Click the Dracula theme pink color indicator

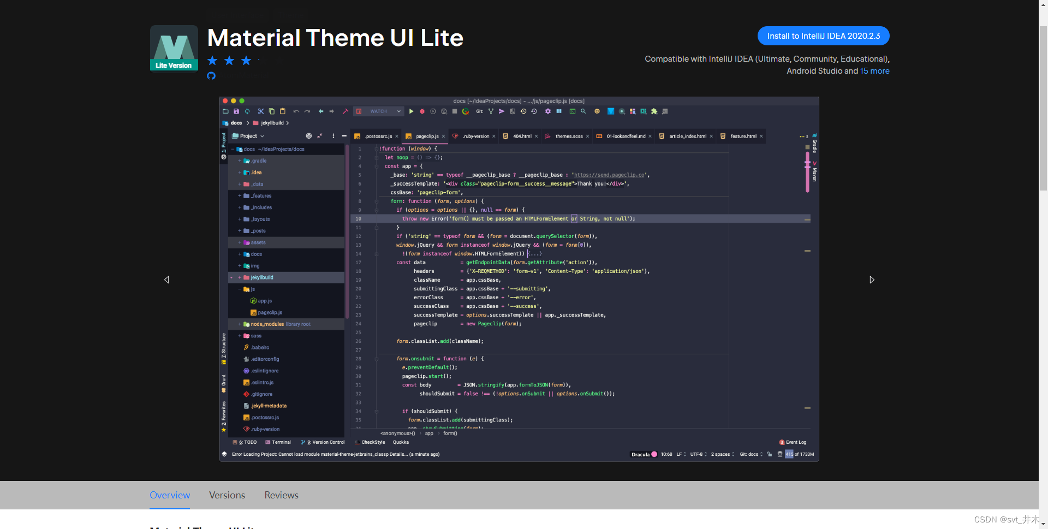(x=654, y=454)
